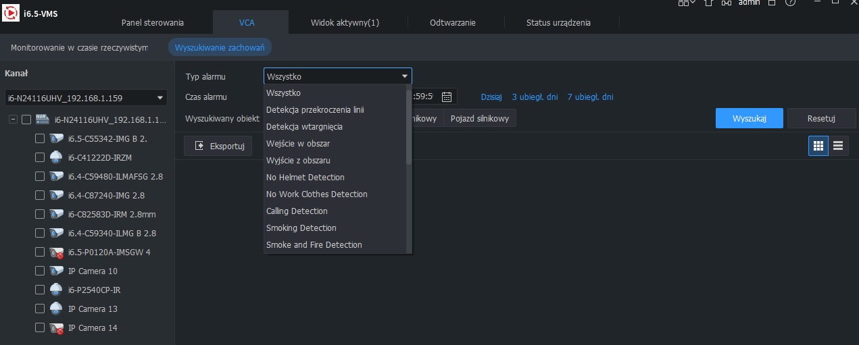This screenshot has width=859, height=345.
Task: Click the help question mark icon
Action: coord(790,3)
